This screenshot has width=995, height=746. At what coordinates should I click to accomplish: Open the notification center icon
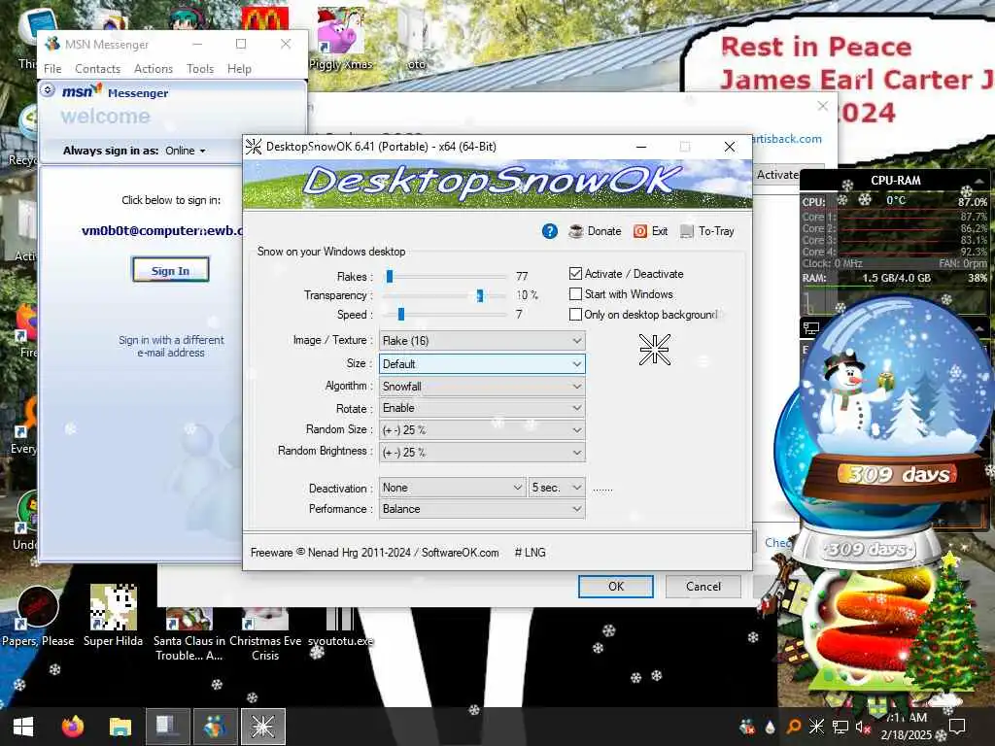pyautogui.click(x=957, y=727)
